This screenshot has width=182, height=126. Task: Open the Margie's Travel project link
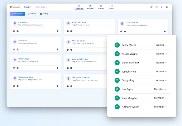(x=78, y=41)
